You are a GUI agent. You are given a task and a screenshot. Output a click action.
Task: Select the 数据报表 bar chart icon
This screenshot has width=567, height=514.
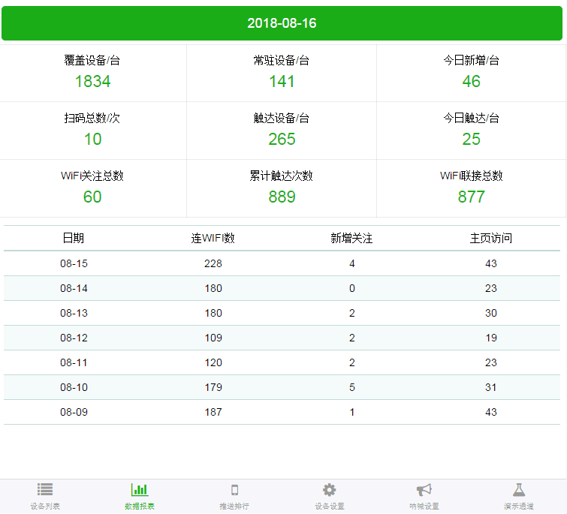140,490
